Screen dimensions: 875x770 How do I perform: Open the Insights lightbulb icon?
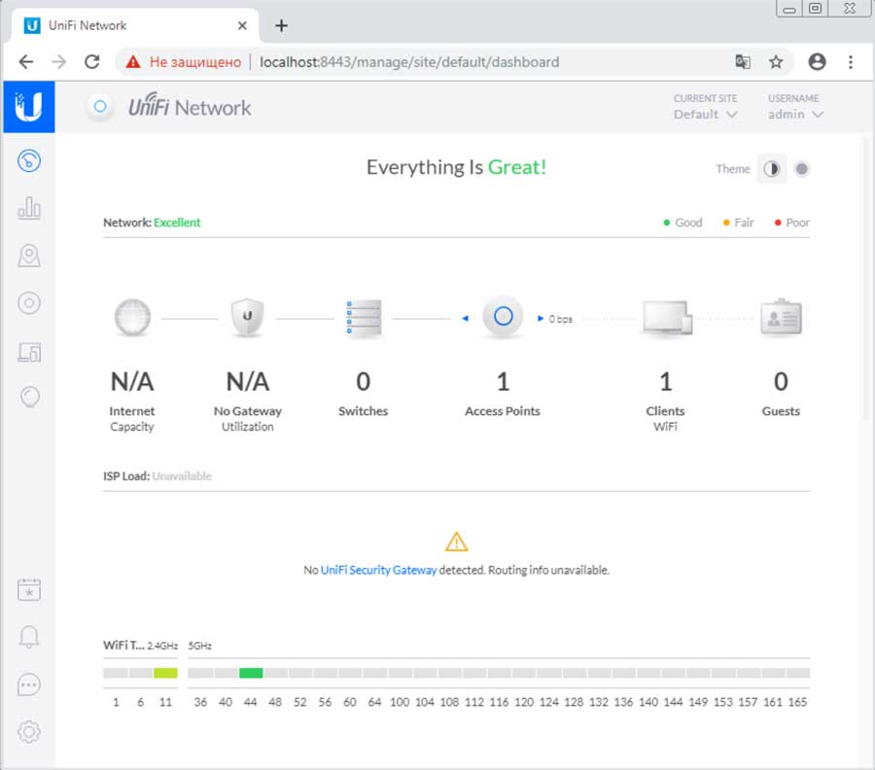tap(29, 398)
